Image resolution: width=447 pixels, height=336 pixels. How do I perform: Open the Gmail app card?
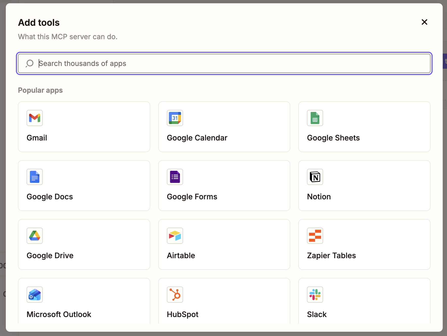pyautogui.click(x=84, y=127)
